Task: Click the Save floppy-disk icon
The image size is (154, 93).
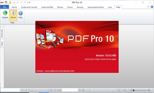Action: click(14, 3)
